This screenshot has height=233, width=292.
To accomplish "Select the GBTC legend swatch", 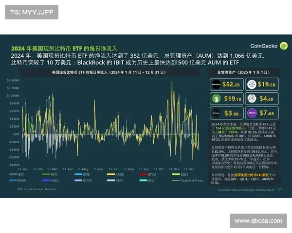I will (x=111, y=181).
